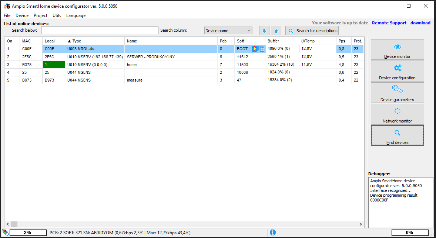Click the Pps column header
The image size is (436, 238).
pos(344,41)
